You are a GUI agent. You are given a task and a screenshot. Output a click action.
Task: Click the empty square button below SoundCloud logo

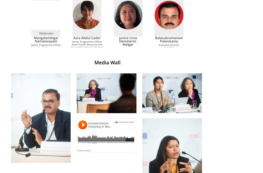click(x=131, y=126)
